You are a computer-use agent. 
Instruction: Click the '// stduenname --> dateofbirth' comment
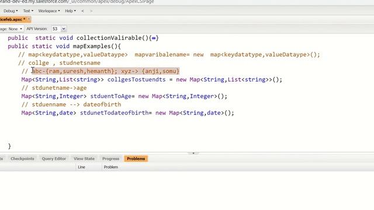tap(71, 104)
